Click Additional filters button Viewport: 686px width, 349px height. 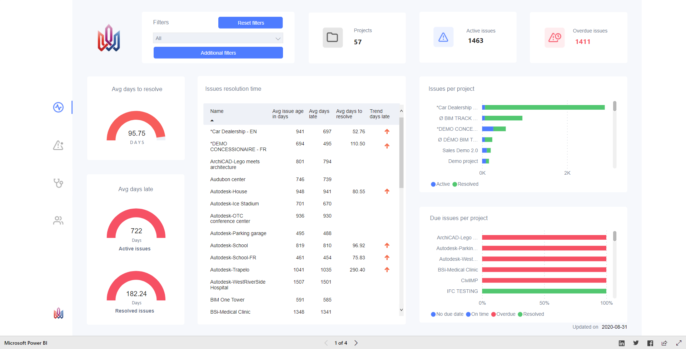coord(218,53)
